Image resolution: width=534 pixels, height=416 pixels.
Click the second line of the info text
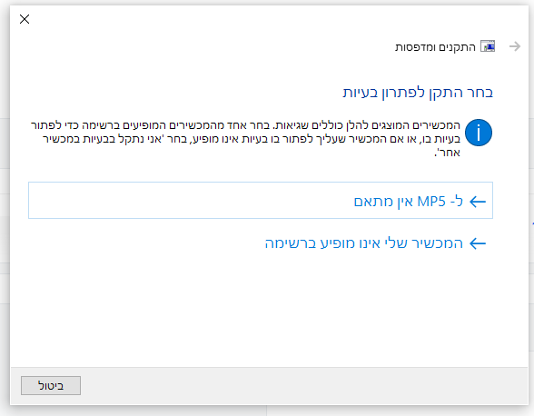pyautogui.click(x=252, y=139)
